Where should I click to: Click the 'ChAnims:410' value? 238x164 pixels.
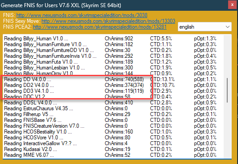pyautogui.click(x=119, y=103)
